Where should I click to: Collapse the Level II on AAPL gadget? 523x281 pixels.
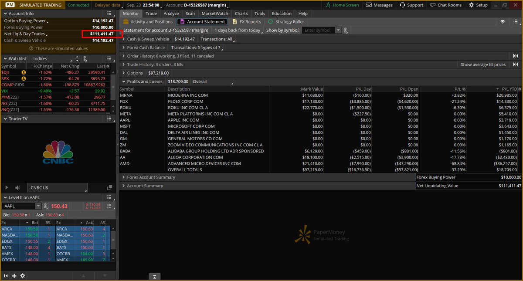click(5, 198)
